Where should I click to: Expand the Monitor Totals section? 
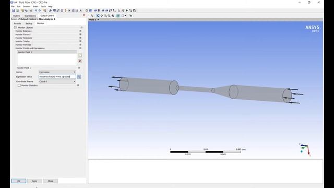coord(80,41)
